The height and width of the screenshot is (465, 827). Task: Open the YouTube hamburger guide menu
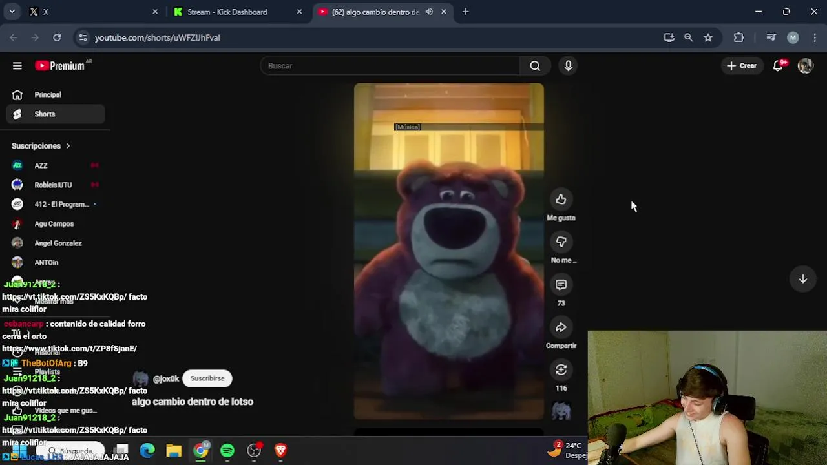(x=17, y=66)
